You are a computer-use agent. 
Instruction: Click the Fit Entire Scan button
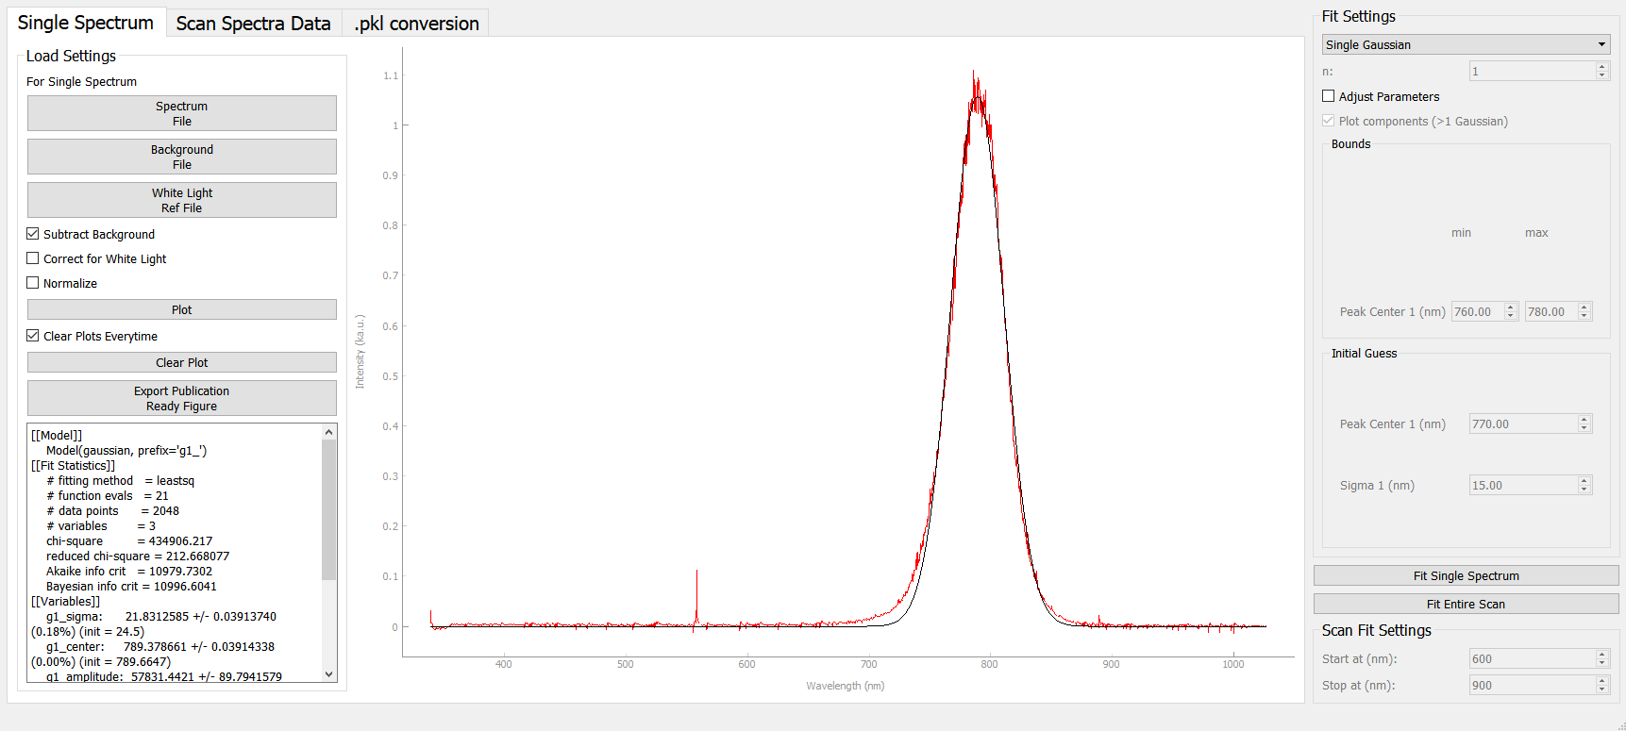1466,604
